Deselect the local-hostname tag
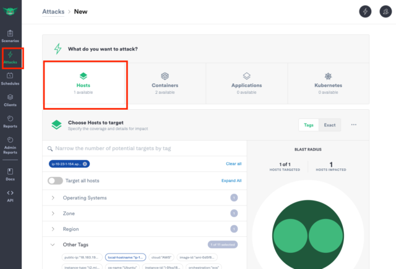396x269 pixels. click(126, 257)
